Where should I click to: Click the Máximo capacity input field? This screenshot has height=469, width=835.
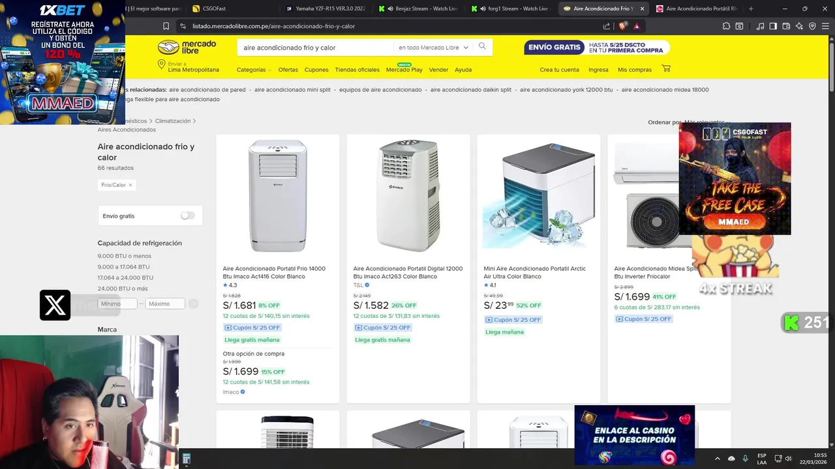point(165,304)
